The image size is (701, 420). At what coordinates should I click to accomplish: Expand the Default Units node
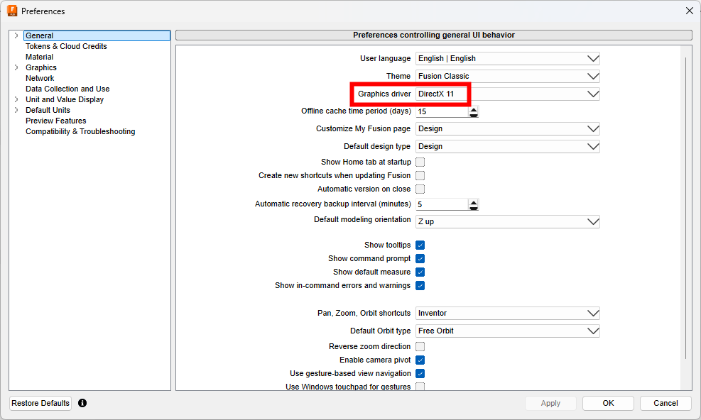(16, 110)
